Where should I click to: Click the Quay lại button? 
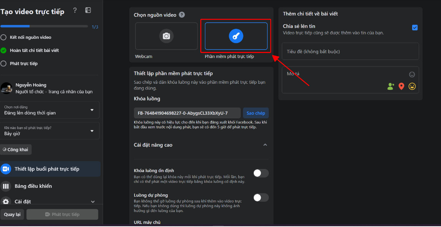click(12, 214)
